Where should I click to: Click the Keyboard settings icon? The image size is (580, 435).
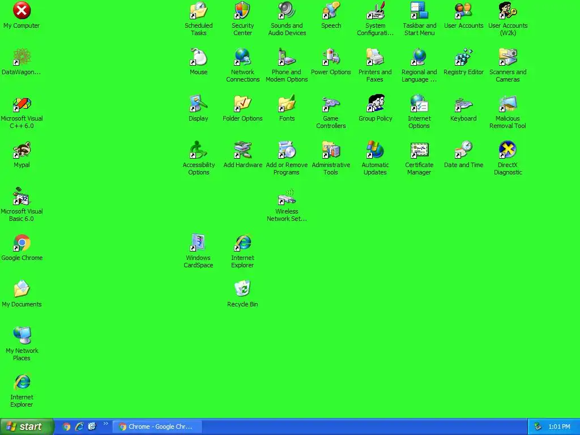click(x=463, y=104)
